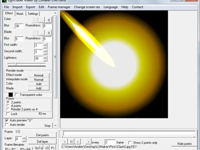This screenshot has width=200, height=150.
Task: Change Interpolate mode Normal button
Action: point(38,79)
